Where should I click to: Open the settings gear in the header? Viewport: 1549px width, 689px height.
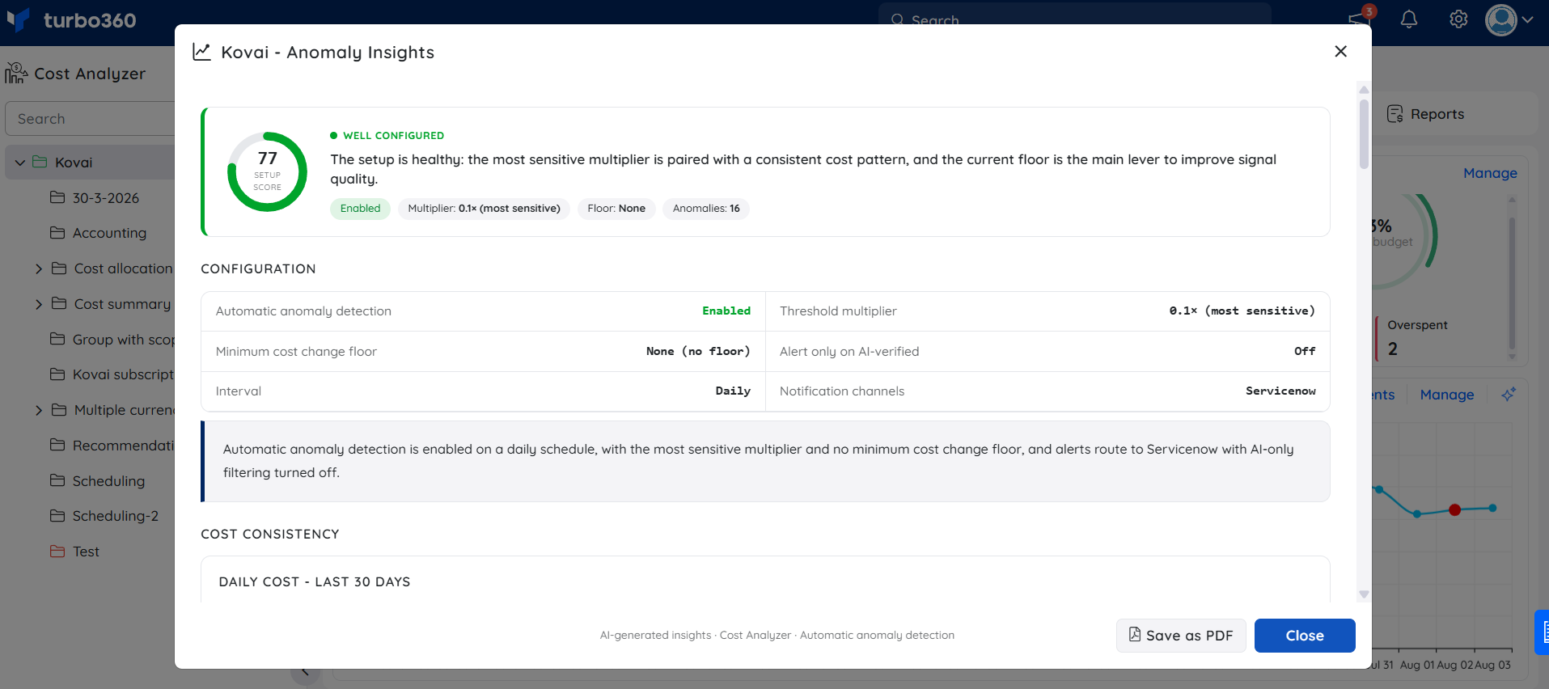1458,19
